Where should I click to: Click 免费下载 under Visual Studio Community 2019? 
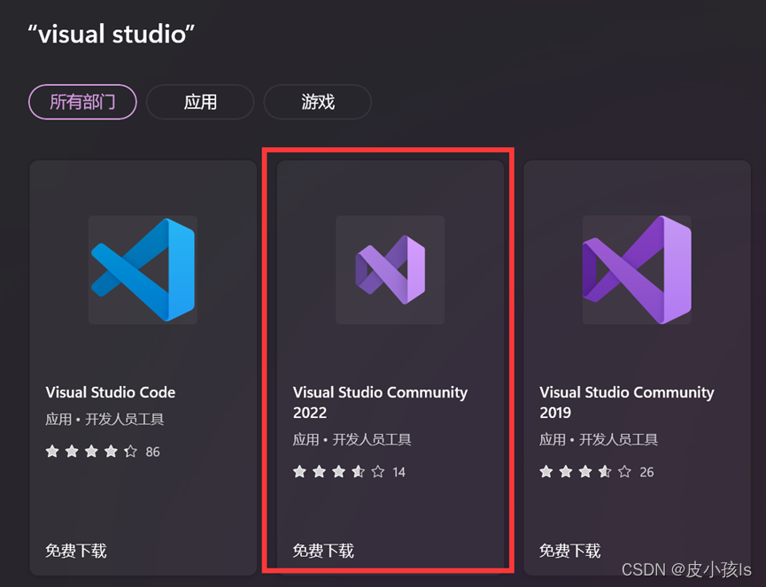pos(569,551)
